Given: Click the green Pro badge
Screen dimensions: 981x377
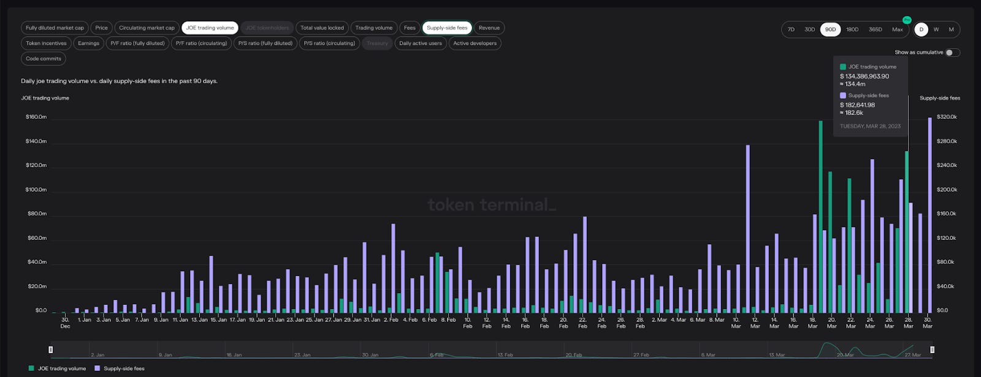Looking at the screenshot, I should tap(907, 20).
